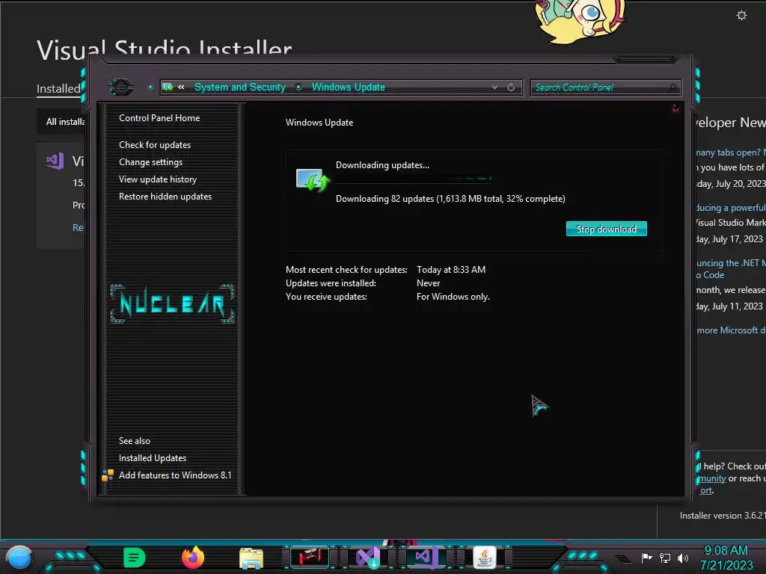Click the Start orb button
The image size is (766, 574).
(x=19, y=558)
